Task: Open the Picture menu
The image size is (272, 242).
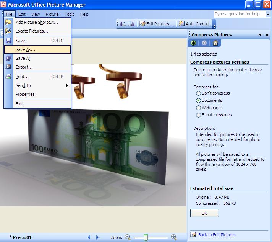Action: [x=52, y=14]
